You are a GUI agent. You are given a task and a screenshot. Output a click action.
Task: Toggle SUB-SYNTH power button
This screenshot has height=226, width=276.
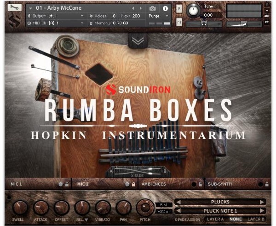(x=260, y=185)
